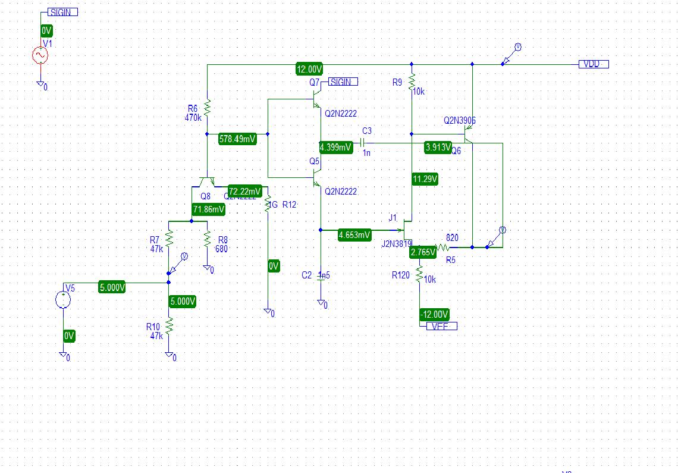This screenshot has width=678, height=473.
Task: Select transistor Q5 symbol
Action: click(317, 177)
